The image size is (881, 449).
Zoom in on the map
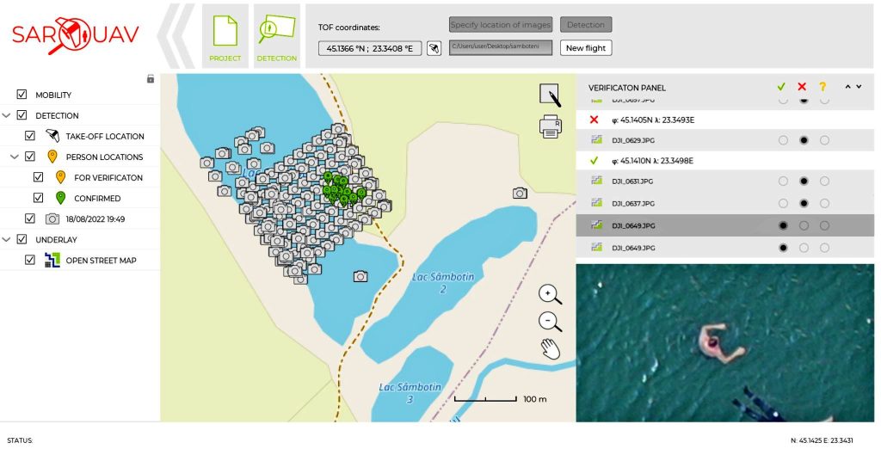550,294
